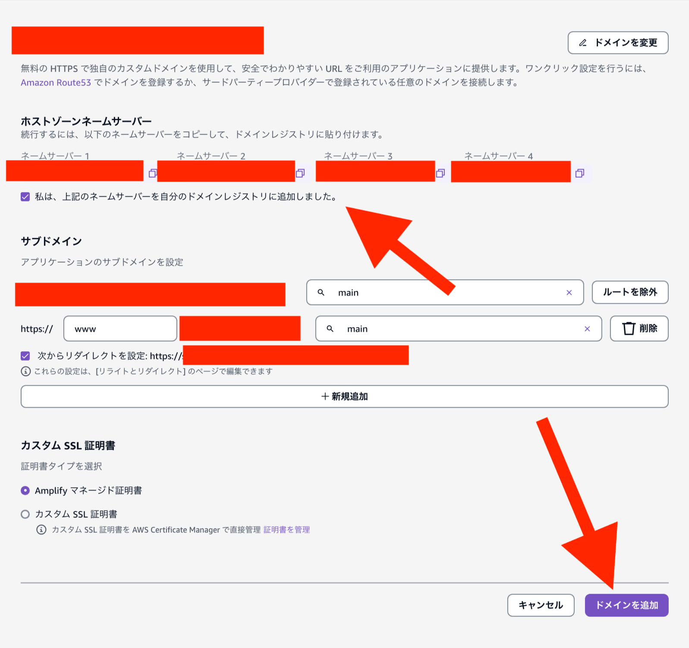
Task: Click the 削除 button with trash icon
Action: click(x=639, y=328)
